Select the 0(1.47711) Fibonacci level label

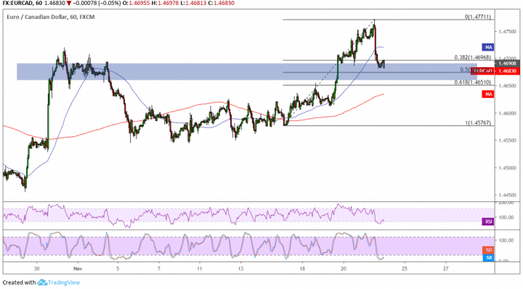click(478, 17)
